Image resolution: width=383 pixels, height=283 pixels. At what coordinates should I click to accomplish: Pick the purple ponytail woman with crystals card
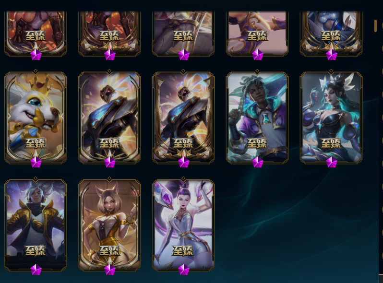click(x=183, y=225)
